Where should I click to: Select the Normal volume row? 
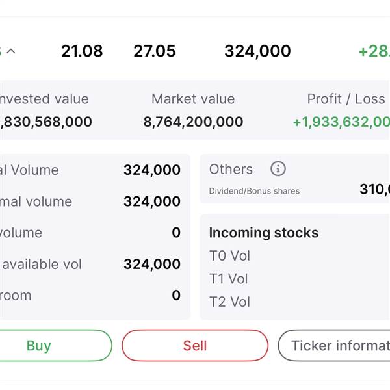91,201
